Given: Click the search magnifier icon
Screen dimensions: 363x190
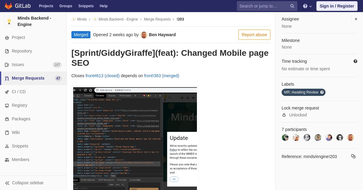Looking at the screenshot, I should (x=292, y=6).
